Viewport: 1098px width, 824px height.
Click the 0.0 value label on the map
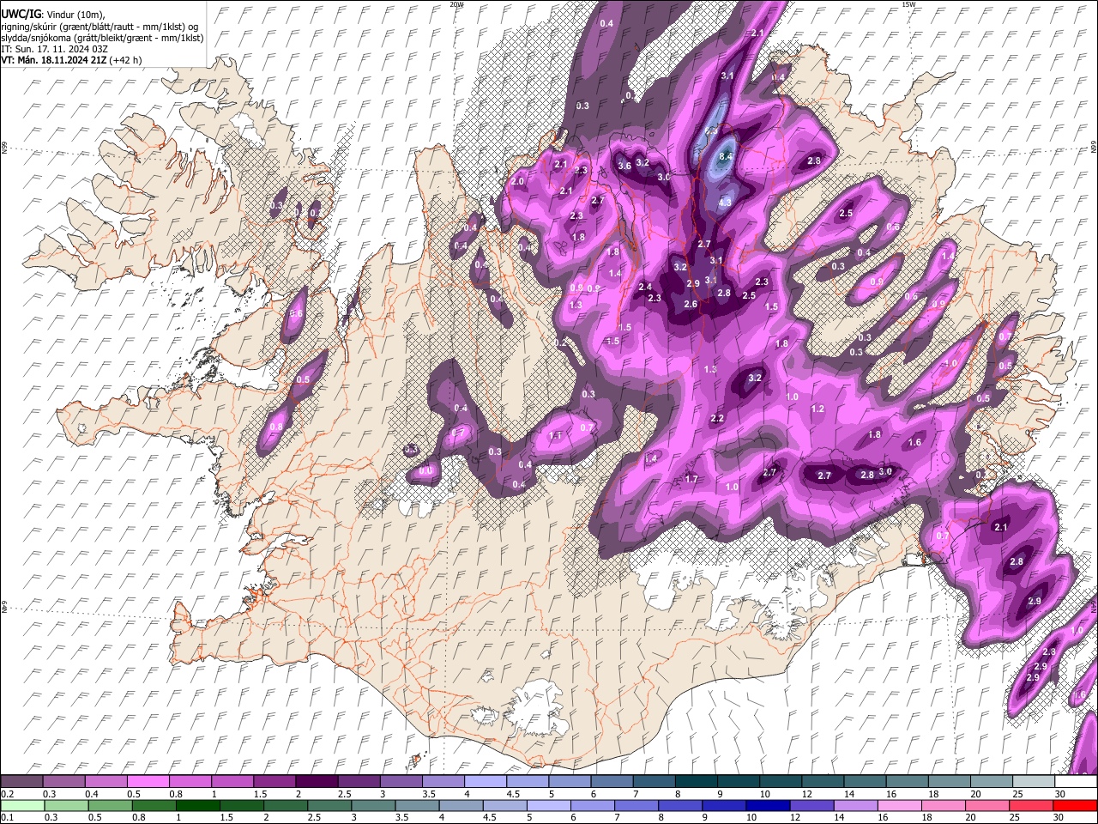(x=425, y=471)
